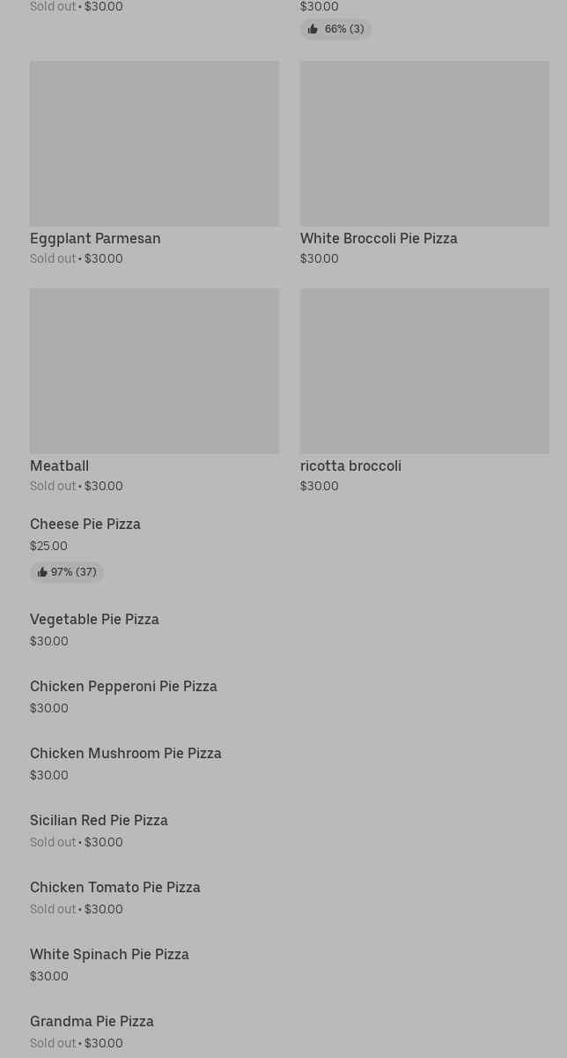567x1058 pixels.
Task: Open White Broccoli Pie Pizza title
Action: tap(379, 238)
